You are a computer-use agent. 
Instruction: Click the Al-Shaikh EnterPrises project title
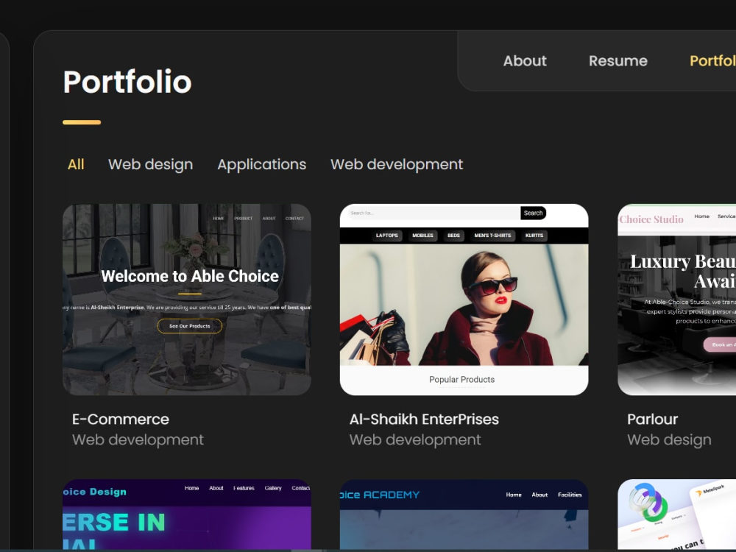coord(424,420)
